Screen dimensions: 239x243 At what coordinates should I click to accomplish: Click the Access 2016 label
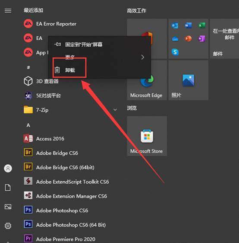[x=50, y=139]
